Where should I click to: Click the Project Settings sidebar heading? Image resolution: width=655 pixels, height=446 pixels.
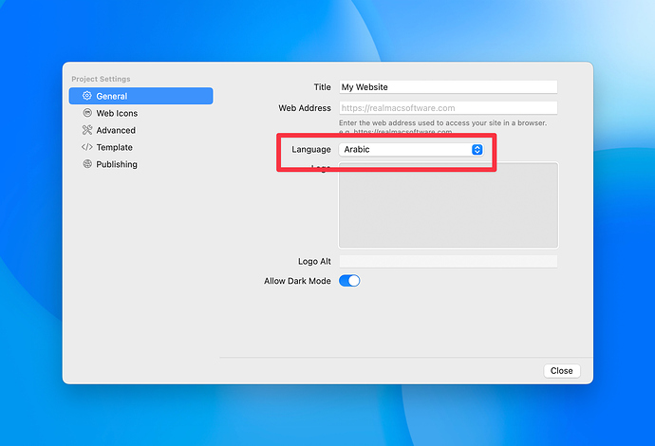[101, 79]
